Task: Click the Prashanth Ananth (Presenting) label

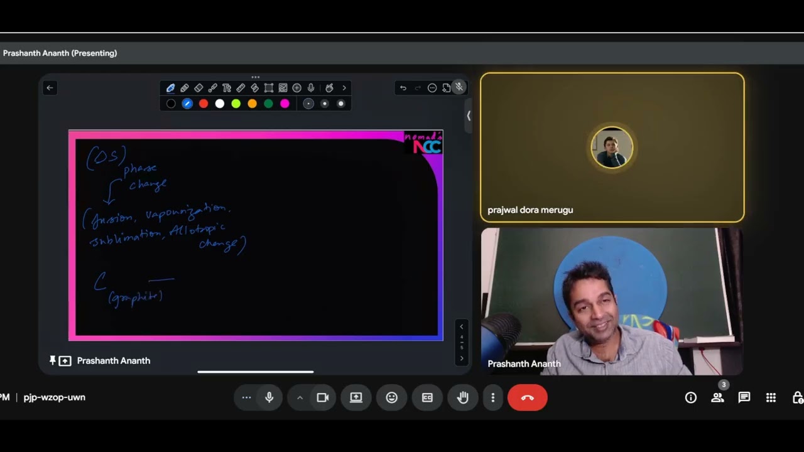Action: pyautogui.click(x=60, y=53)
